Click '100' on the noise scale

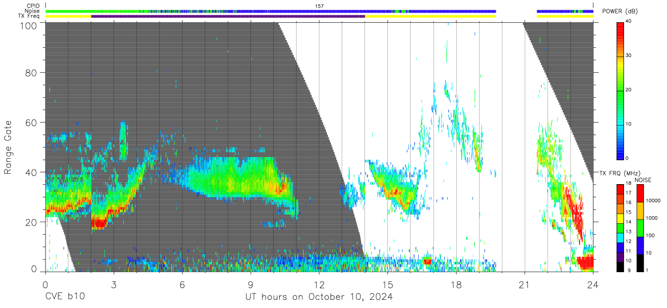[650, 235]
